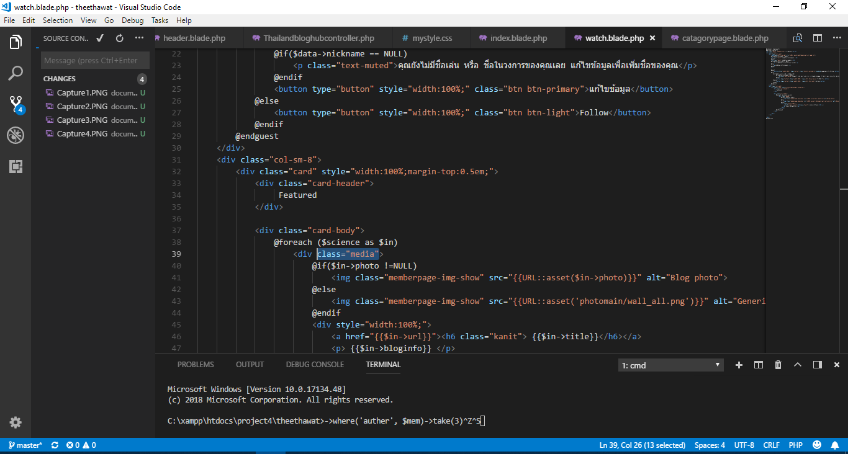The image size is (848, 454).
Task: Open the Edit menu
Action: click(29, 20)
